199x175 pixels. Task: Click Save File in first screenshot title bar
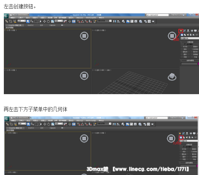tap(17, 15)
